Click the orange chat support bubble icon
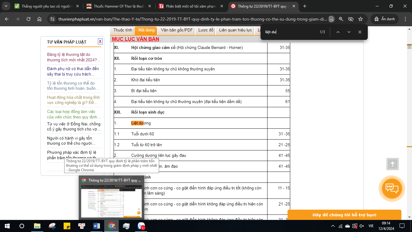Screen dimensions: 412x232 [x=392, y=188]
